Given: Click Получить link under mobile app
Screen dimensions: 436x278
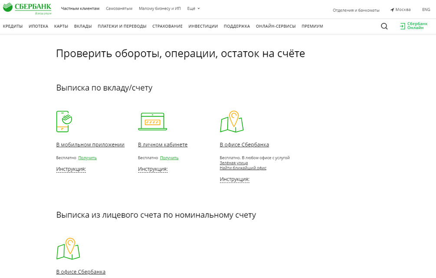Looking at the screenshot, I should click(87, 158).
